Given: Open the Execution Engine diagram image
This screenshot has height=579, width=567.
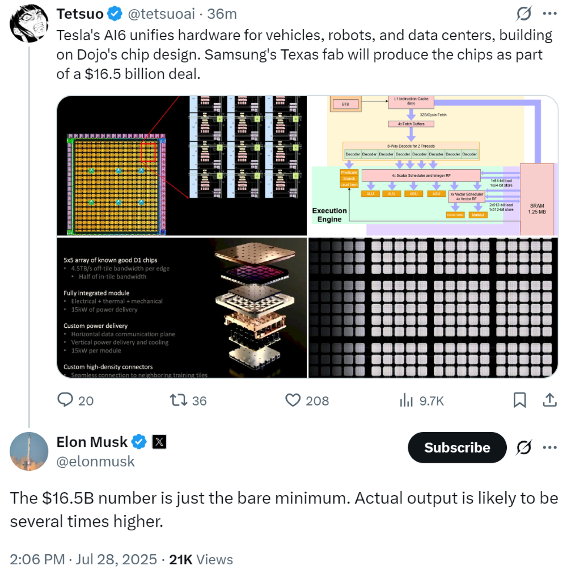Looking at the screenshot, I should (x=433, y=165).
